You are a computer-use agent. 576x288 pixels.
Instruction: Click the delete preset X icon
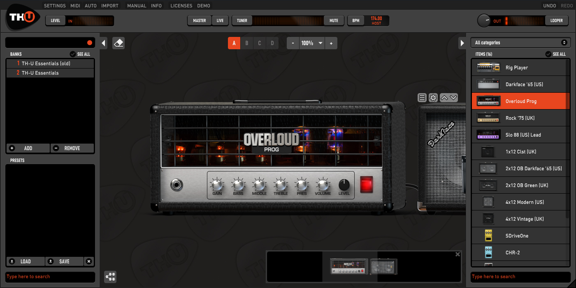point(89,261)
